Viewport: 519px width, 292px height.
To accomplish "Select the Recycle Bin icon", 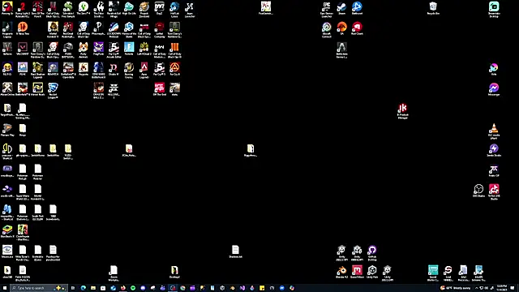I will tap(433, 8).
